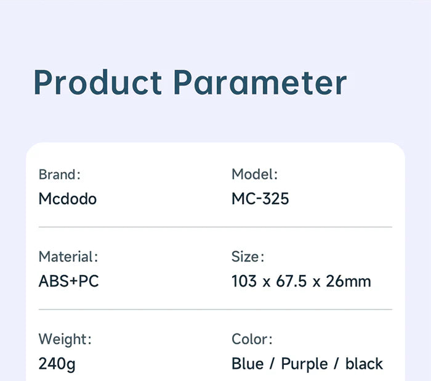Click the divider line below the Material row
Viewport: 431px width, 381px height.
215,309
